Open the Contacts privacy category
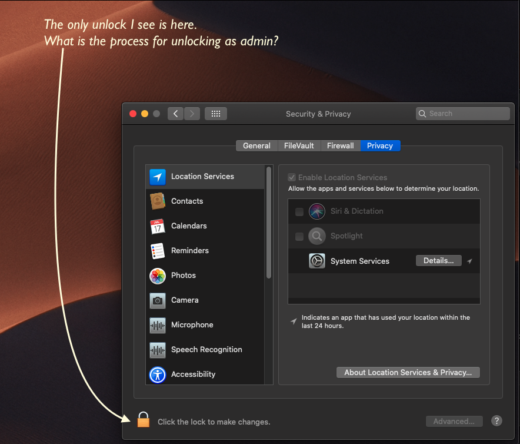 pos(205,201)
